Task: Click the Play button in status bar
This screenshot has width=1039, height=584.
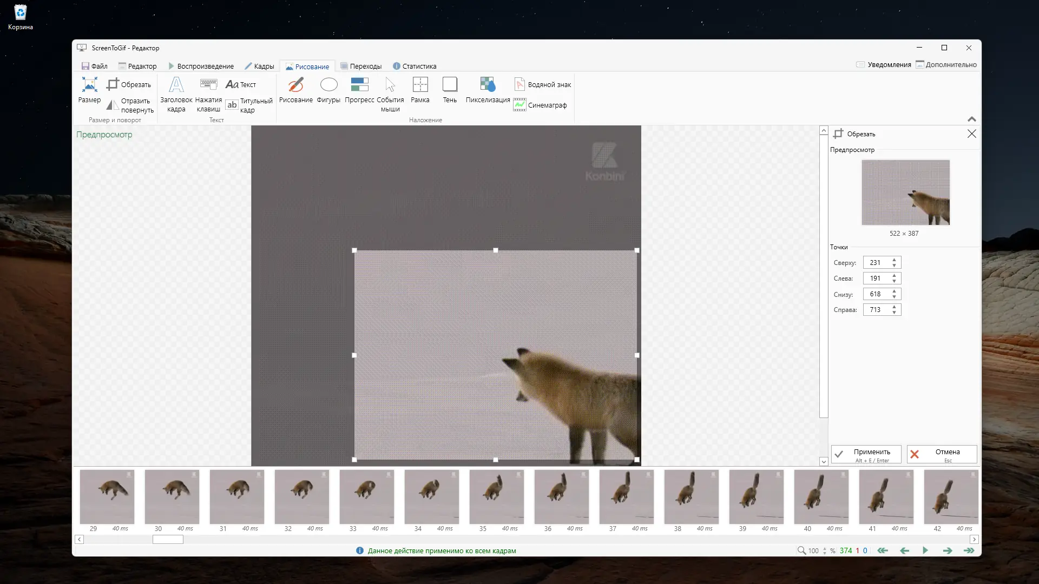Action: pos(925,550)
